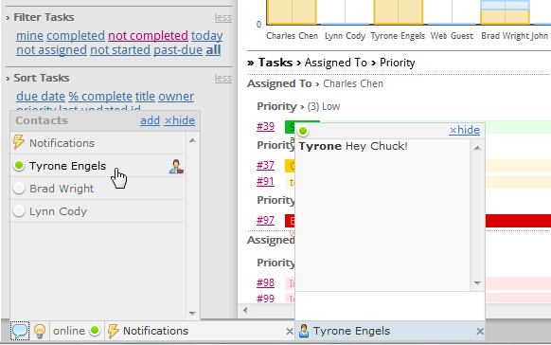Click the chat message input field
This screenshot has height=345, width=551.
tap(390, 305)
